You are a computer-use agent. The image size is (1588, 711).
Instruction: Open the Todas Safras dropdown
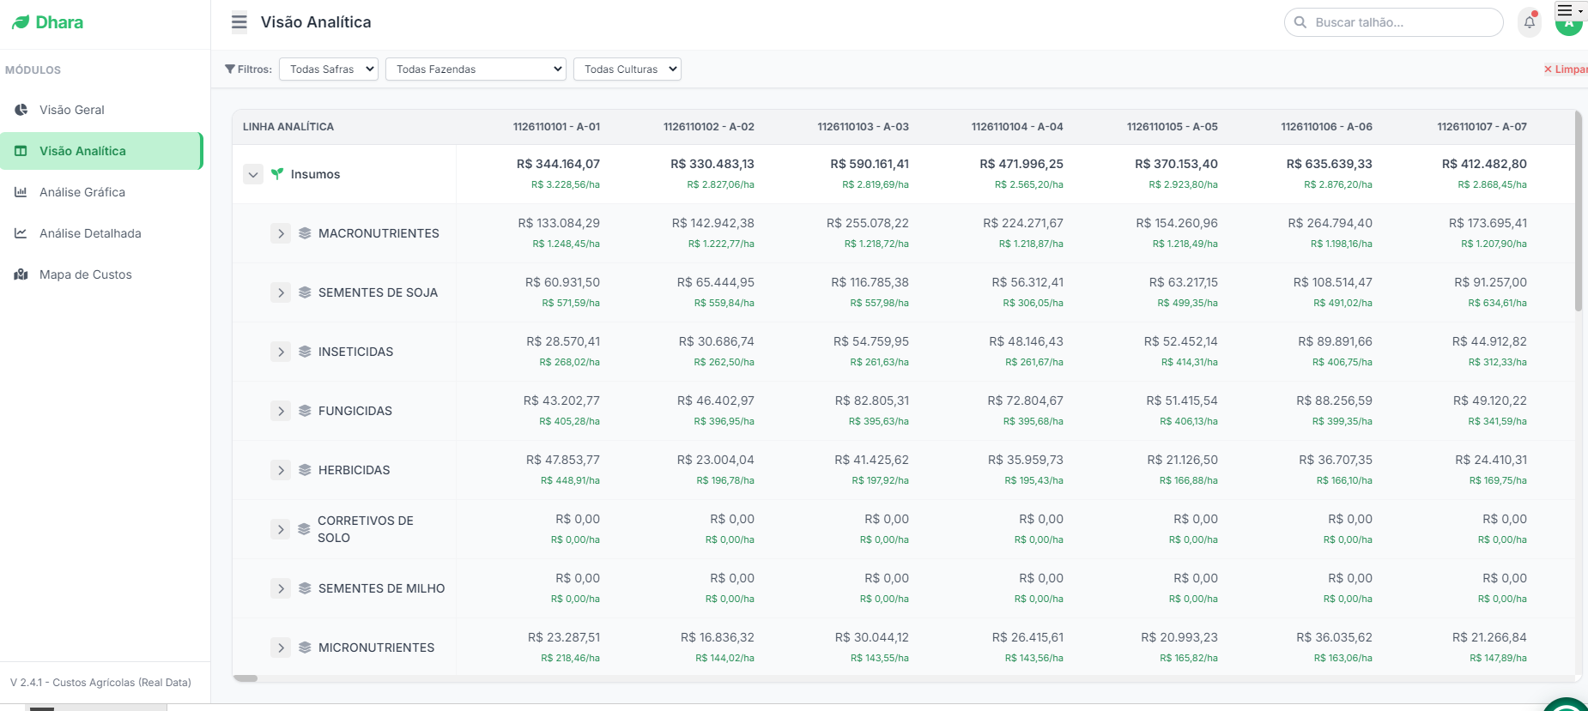click(329, 69)
